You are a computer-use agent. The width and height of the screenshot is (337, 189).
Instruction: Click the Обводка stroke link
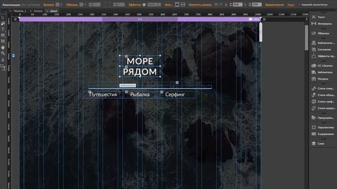point(72,5)
